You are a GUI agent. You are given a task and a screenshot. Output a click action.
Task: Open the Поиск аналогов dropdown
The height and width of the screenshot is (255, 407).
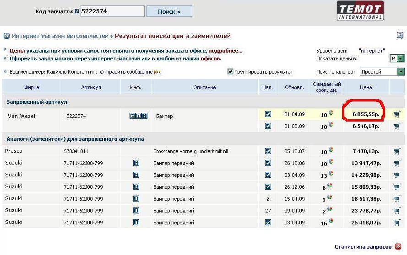(382, 72)
